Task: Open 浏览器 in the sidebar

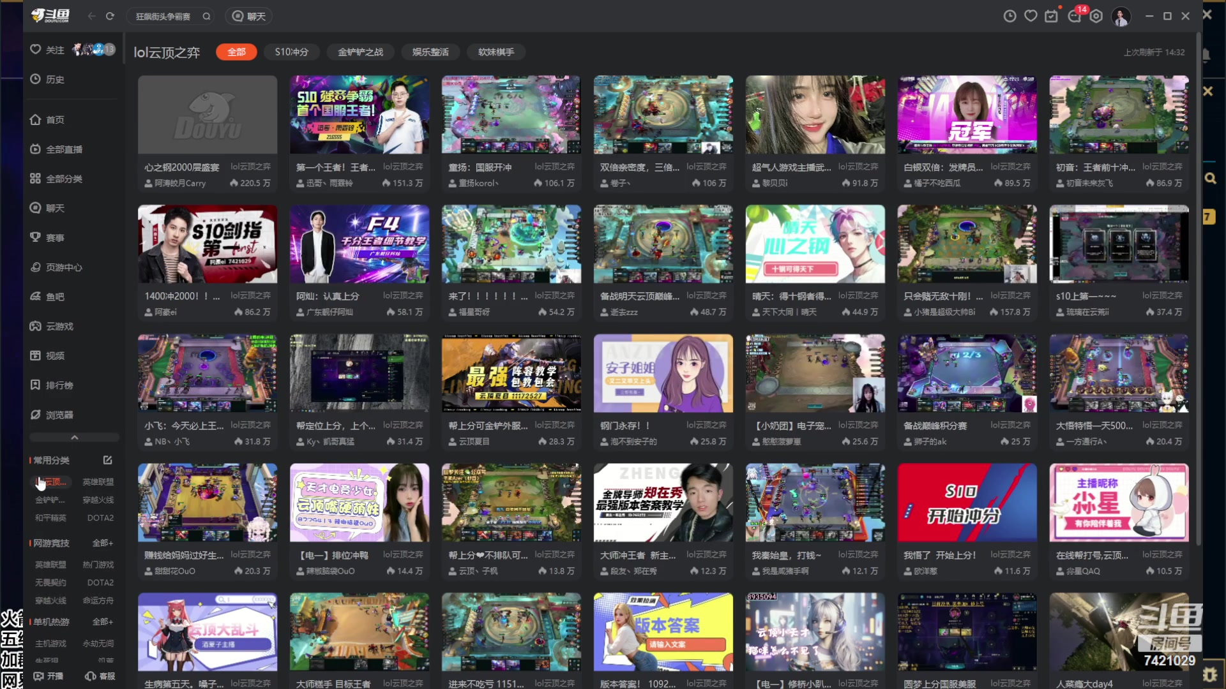Action: coord(52,415)
